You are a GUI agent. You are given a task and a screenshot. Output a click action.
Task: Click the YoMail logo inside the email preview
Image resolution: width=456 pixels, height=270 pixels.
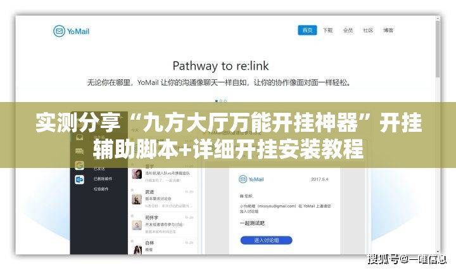[x=251, y=179]
